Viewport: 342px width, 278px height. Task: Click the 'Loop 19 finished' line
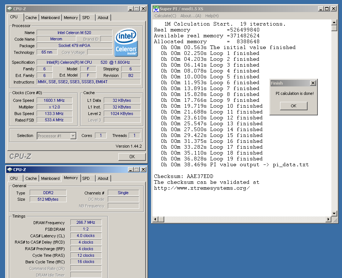[212, 159]
